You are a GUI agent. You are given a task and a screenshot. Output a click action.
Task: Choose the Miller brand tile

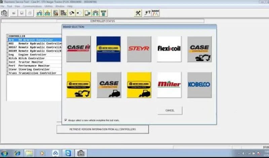coord(169,85)
